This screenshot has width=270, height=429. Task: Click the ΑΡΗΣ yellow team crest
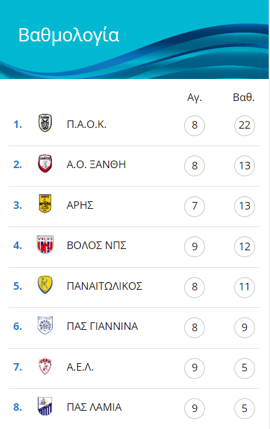pos(45,204)
